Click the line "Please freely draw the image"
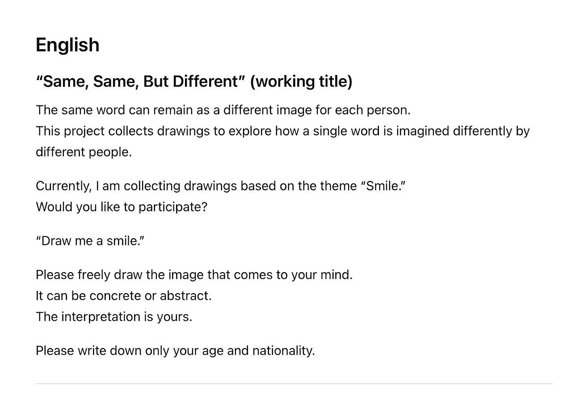 pyautogui.click(x=194, y=274)
